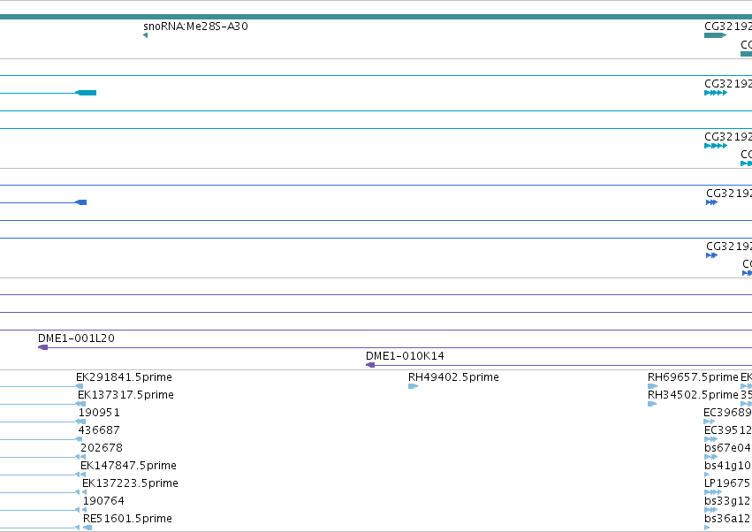
Task: Click the RE51601.5prime EST label
Action: click(x=127, y=519)
